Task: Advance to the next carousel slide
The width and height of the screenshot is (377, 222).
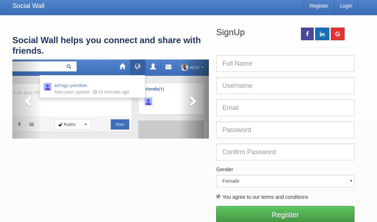Action: 193,102
